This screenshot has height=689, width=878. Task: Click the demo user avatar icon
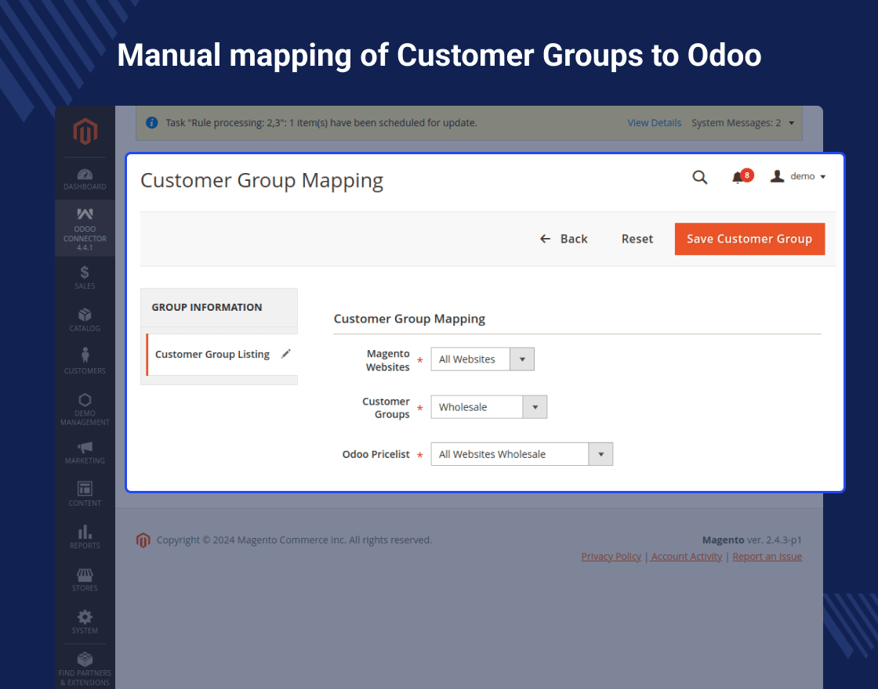click(x=777, y=176)
